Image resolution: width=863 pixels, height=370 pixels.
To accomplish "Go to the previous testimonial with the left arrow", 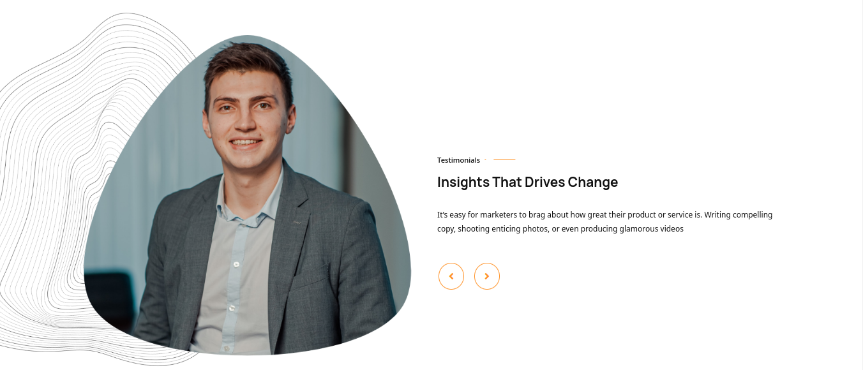I will (x=451, y=276).
